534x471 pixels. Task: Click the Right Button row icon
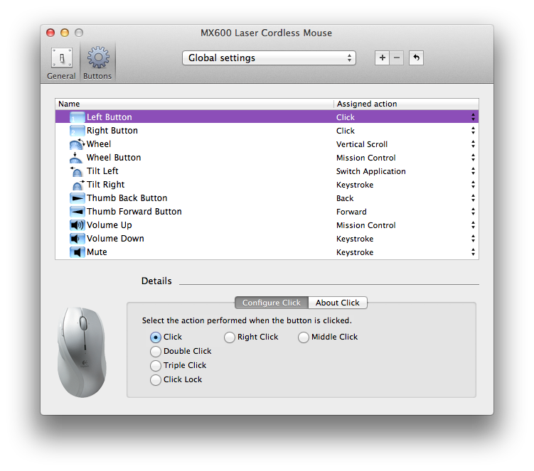coord(77,131)
